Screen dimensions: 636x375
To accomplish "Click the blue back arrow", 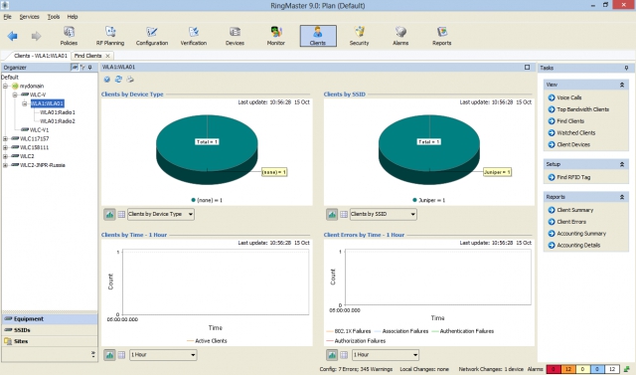I will click(13, 36).
